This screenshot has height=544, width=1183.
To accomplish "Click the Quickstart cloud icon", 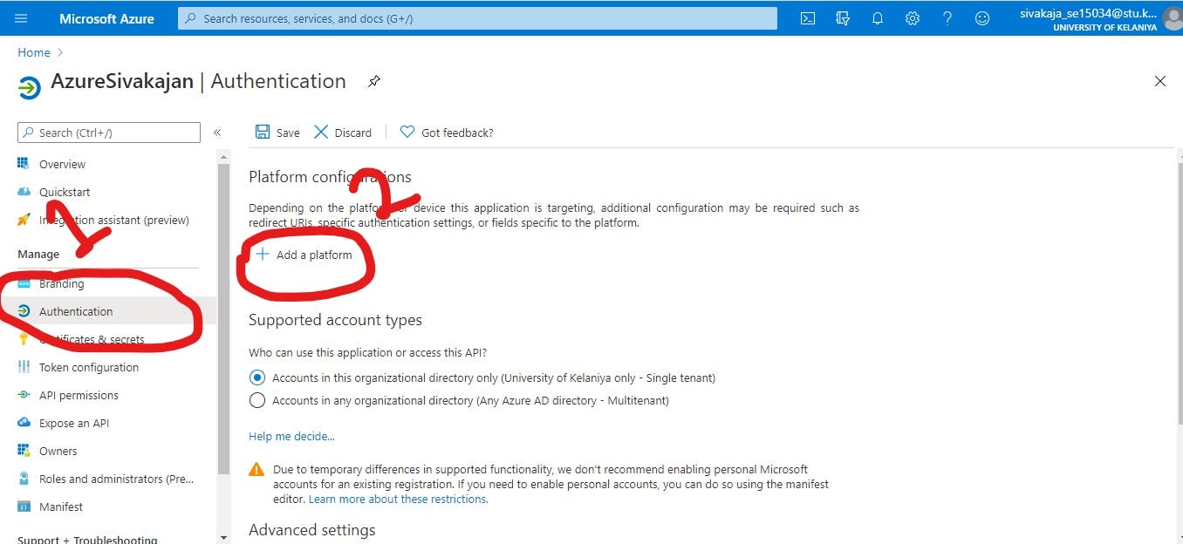I will tap(24, 192).
